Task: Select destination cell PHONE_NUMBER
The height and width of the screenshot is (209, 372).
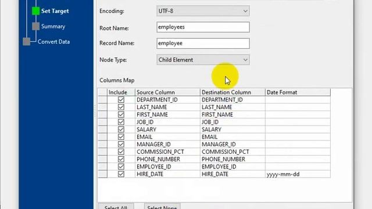Action: [x=233, y=159]
